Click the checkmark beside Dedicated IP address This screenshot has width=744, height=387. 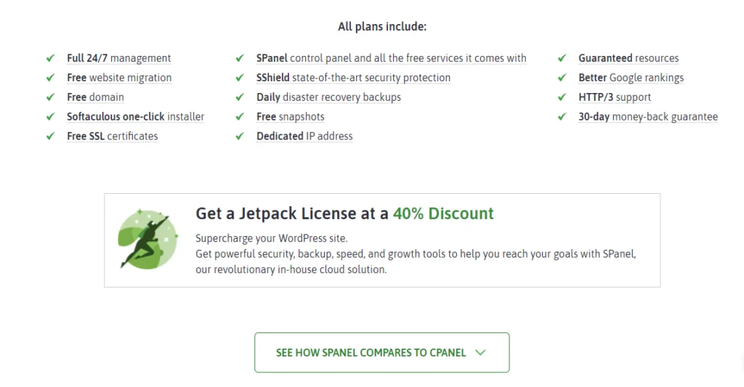click(240, 137)
